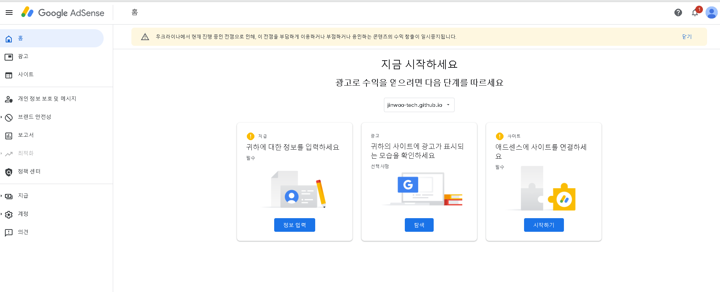Click the 탐색 button
720x292 pixels.
coord(419,225)
